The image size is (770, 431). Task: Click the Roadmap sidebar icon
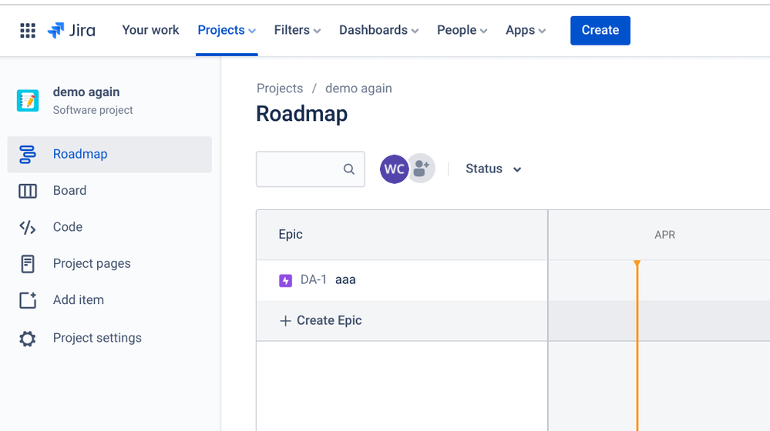(x=28, y=155)
